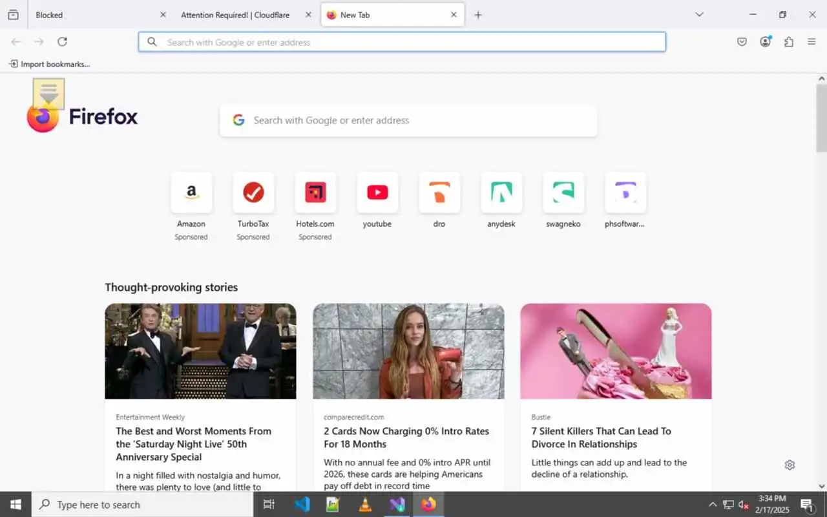
Task: Expand the list all tabs chevron
Action: pos(699,15)
